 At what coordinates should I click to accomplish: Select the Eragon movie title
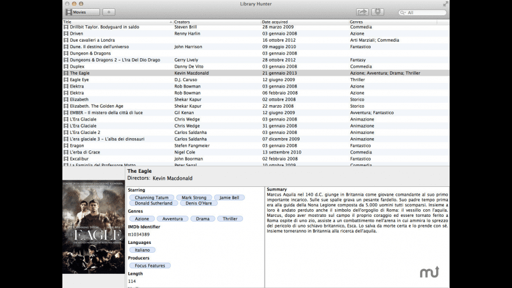(77, 145)
